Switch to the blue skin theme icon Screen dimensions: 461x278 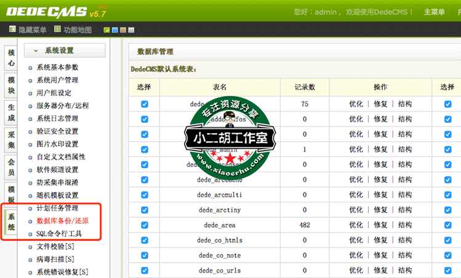[x=115, y=29]
